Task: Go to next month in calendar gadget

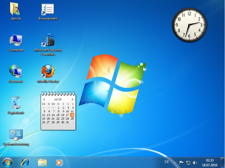Action: tap(73, 99)
